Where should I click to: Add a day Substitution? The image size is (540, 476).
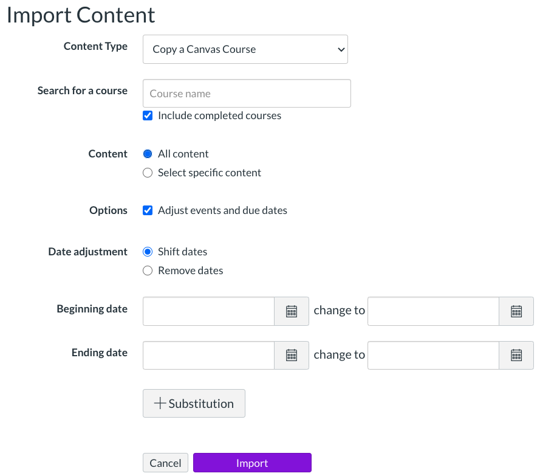pos(194,404)
